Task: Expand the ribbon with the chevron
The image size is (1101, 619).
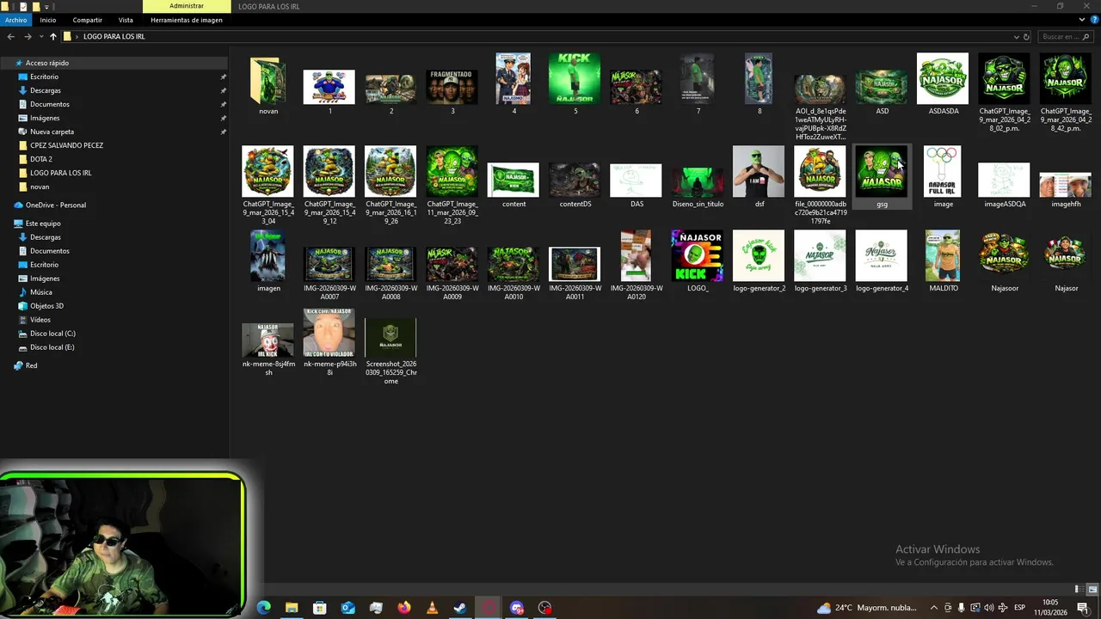Action: 1082,20
